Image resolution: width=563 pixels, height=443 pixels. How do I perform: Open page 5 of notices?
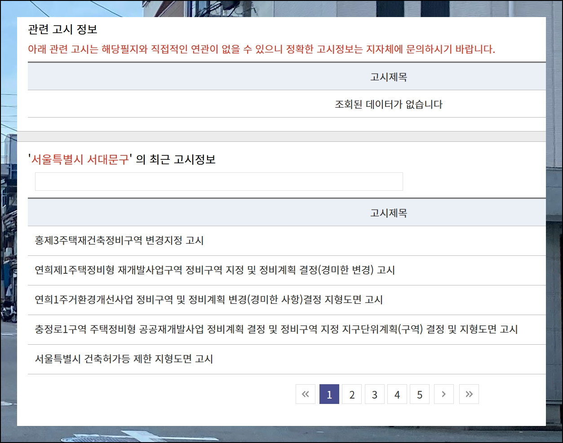click(x=420, y=394)
